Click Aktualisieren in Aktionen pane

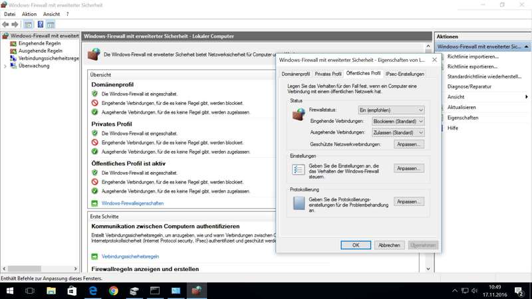[462, 108]
